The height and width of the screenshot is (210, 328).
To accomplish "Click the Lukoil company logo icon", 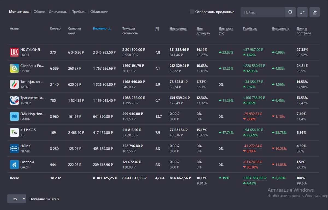I will (x=14, y=52).
